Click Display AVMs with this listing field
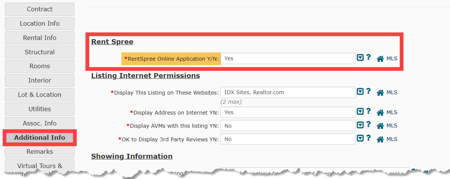 [x=288, y=126]
